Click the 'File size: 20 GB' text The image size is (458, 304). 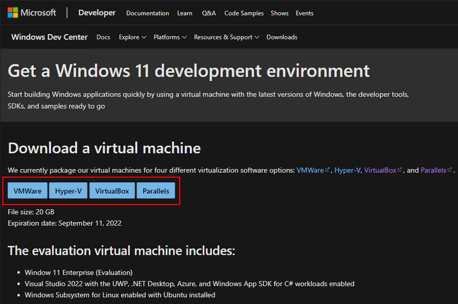click(31, 212)
